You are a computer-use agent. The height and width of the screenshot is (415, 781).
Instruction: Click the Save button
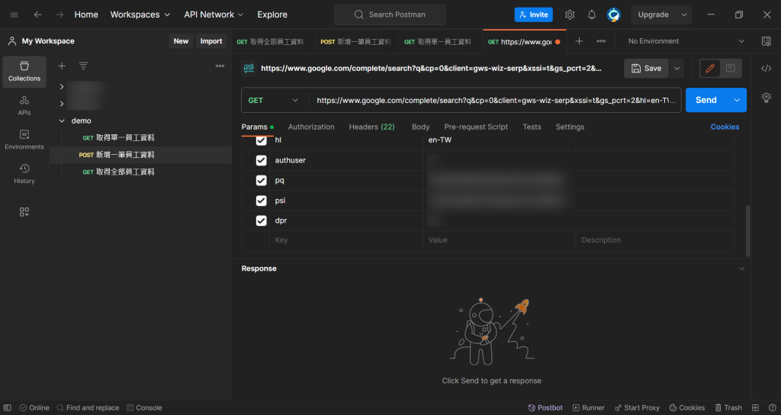click(646, 68)
